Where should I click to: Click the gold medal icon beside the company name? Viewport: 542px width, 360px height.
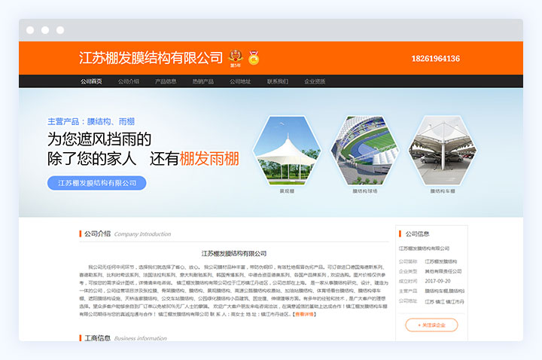pyautogui.click(x=254, y=58)
